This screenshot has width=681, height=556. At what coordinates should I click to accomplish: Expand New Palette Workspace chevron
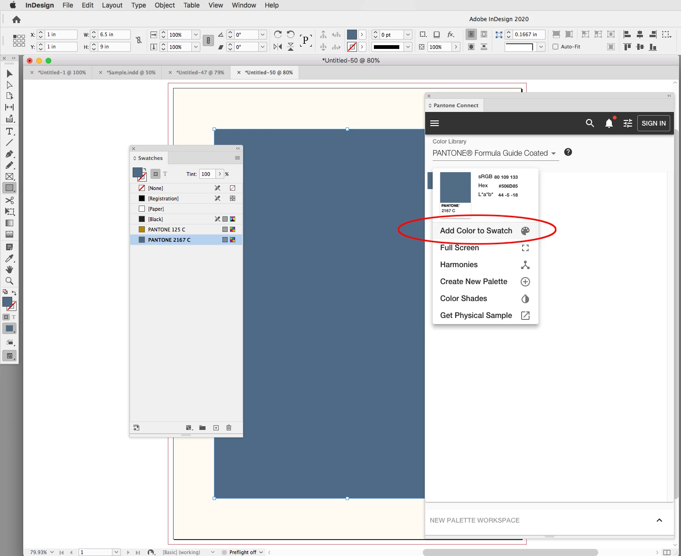[x=659, y=520]
